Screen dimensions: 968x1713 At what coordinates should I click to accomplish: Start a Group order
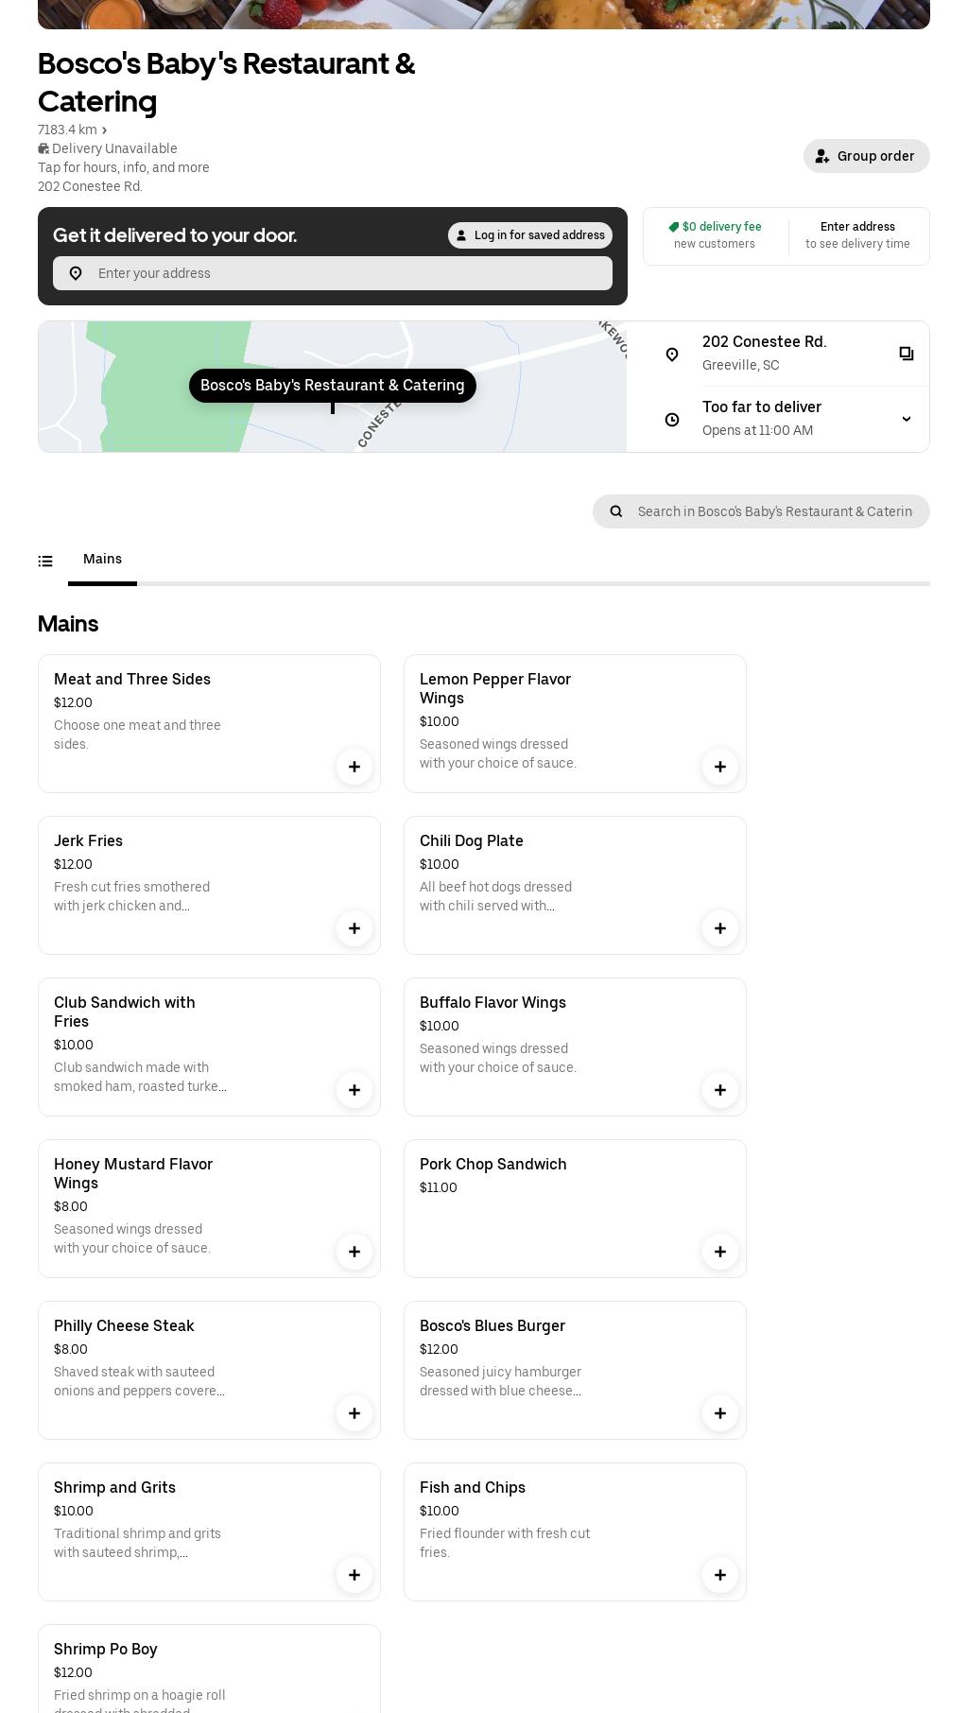866,156
